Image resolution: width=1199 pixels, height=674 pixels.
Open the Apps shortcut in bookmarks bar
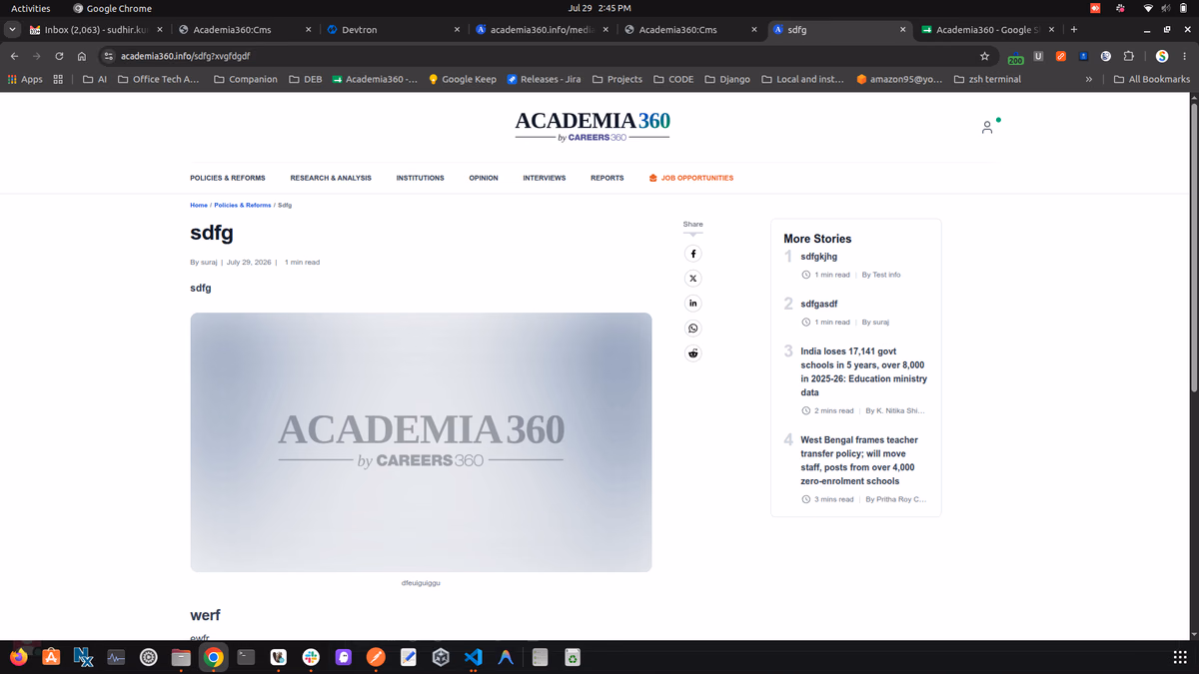pyautogui.click(x=25, y=79)
